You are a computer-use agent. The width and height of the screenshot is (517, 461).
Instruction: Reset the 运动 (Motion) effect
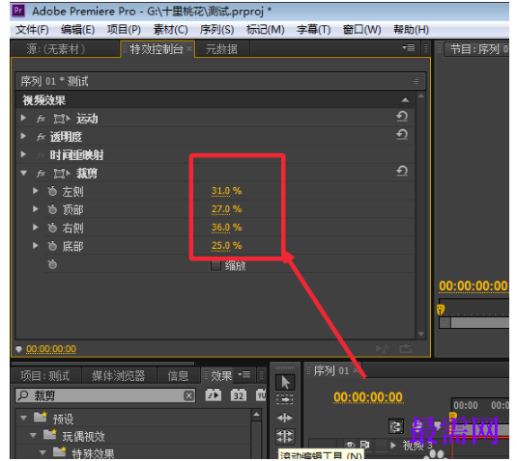[x=402, y=117]
